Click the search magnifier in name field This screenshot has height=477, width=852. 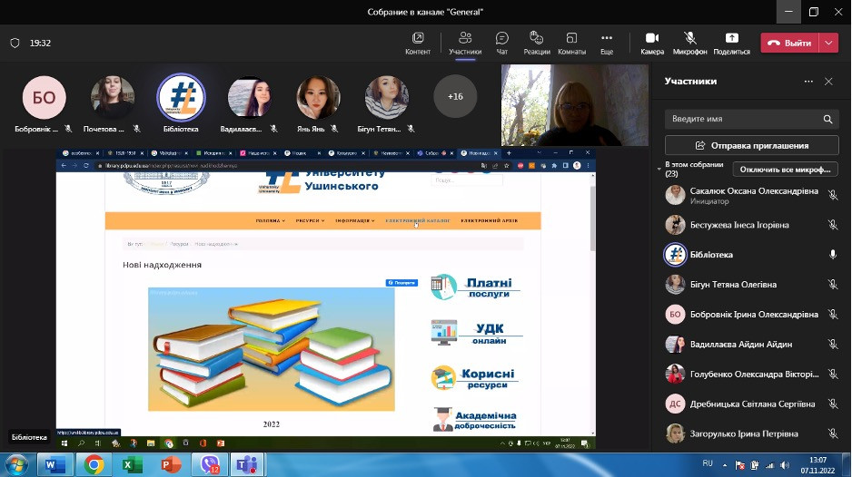click(827, 119)
